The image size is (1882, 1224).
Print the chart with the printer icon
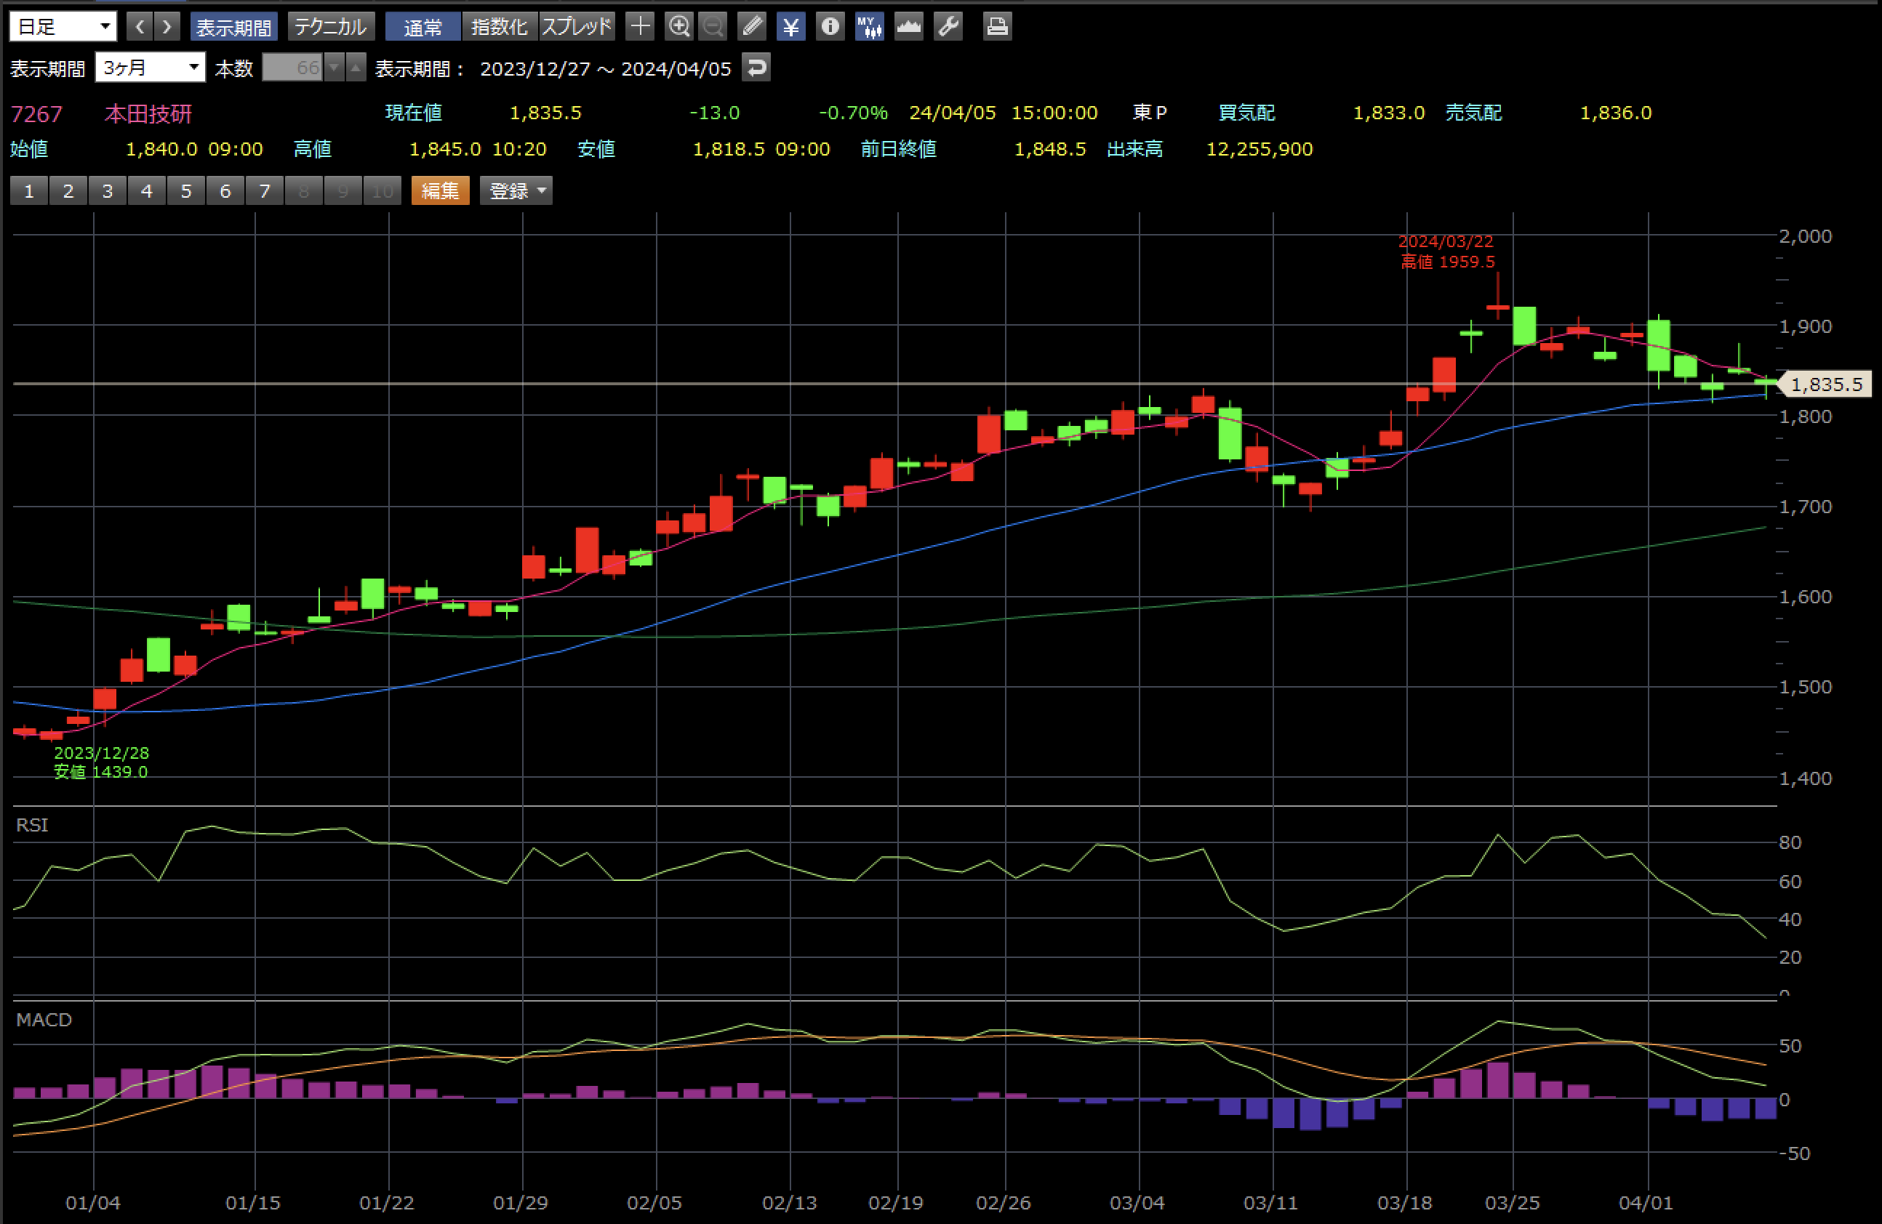point(996,27)
